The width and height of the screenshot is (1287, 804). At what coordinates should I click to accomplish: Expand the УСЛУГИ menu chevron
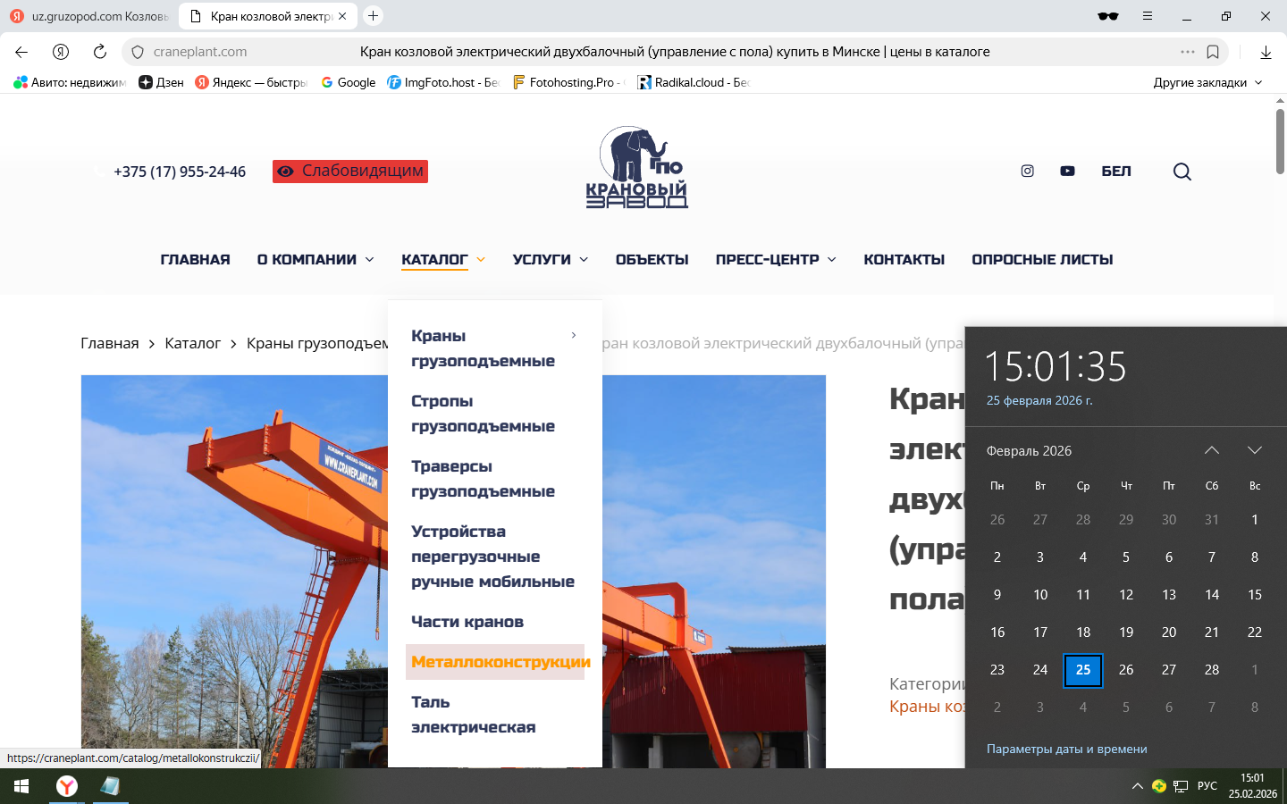point(584,260)
